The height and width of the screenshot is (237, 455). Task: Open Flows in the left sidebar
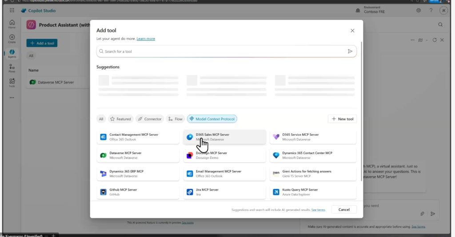tap(12, 68)
